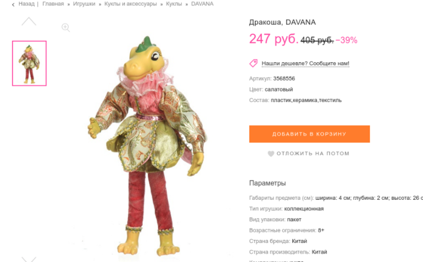Click the large Дракоша doll image

147,146
